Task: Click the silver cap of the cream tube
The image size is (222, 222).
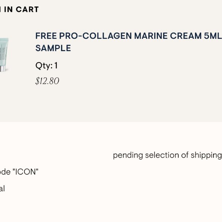Action: (x=3, y=68)
